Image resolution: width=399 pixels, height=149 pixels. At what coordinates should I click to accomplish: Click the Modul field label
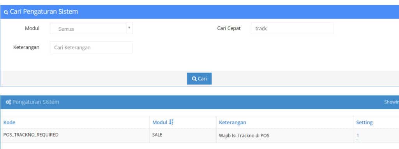tap(32, 28)
